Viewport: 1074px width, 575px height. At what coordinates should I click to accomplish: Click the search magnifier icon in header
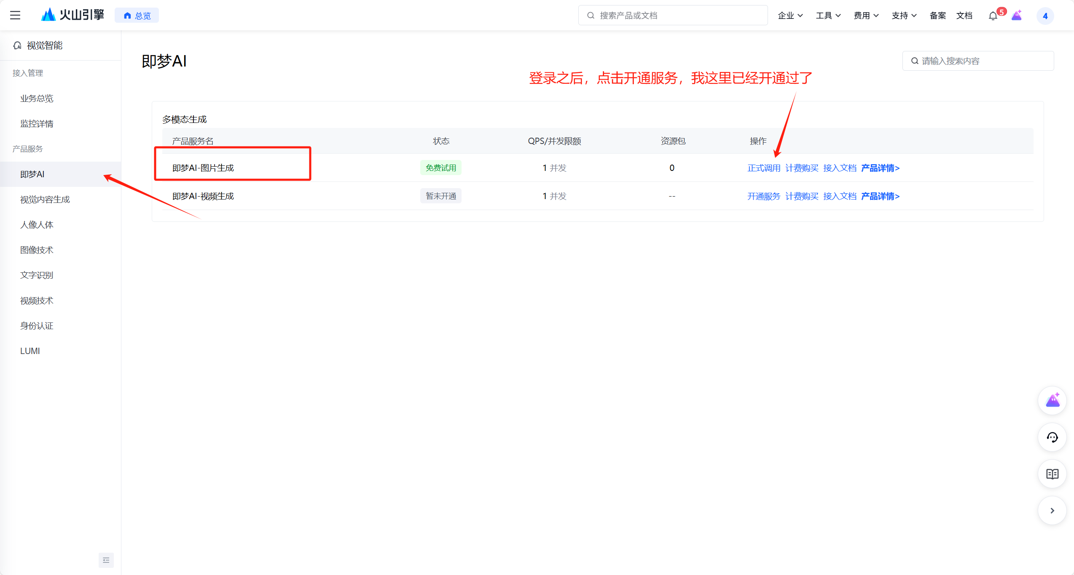(x=591, y=16)
